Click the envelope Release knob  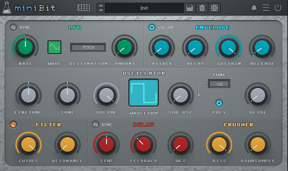tap(262, 48)
